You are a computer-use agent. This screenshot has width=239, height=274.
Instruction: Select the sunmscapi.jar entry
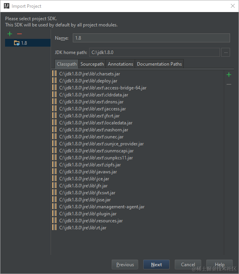coord(137,151)
